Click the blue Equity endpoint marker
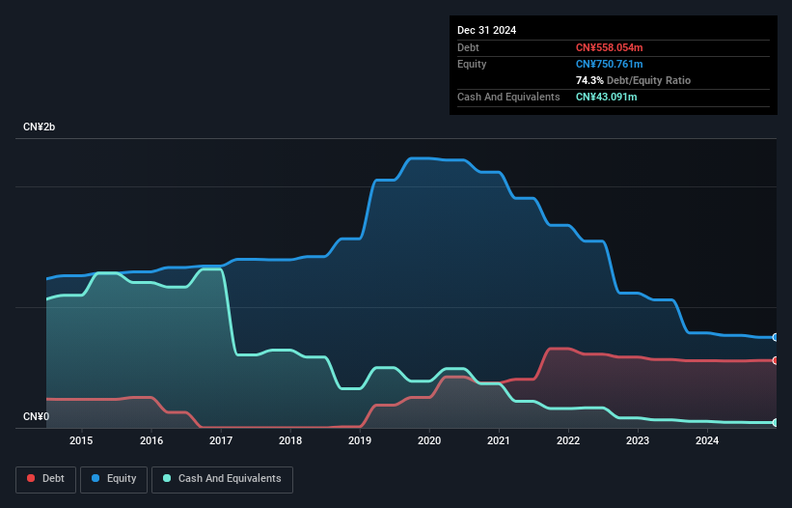The width and height of the screenshot is (792, 508). coord(776,337)
